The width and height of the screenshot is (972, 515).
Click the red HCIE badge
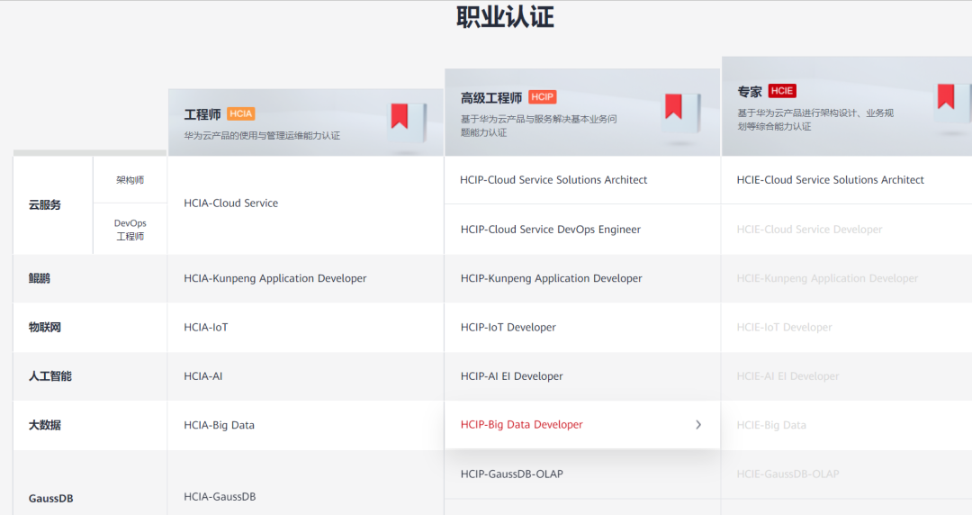point(782,91)
